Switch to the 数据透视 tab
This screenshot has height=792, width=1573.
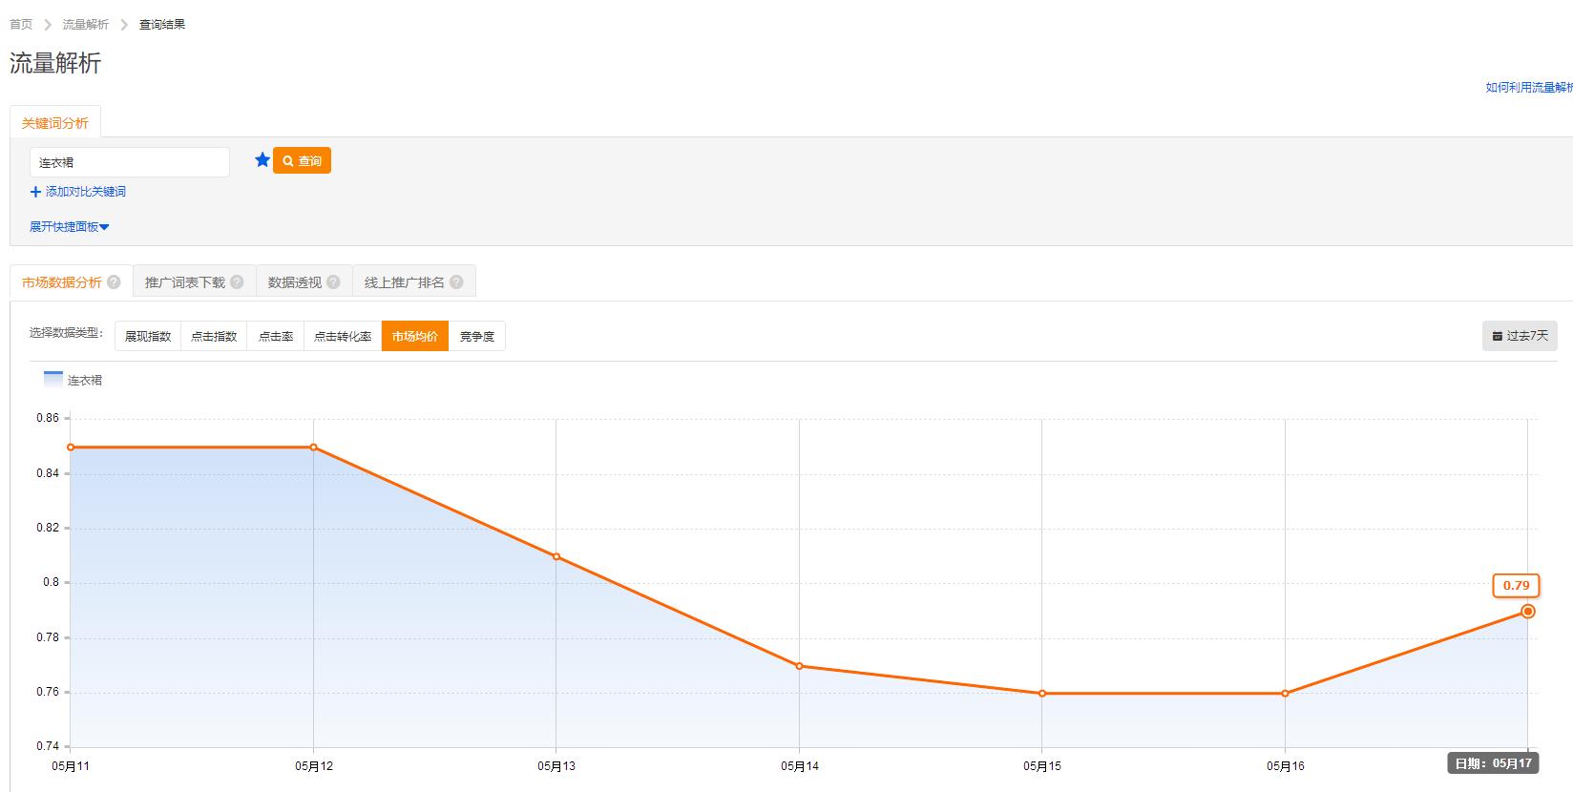click(x=295, y=282)
